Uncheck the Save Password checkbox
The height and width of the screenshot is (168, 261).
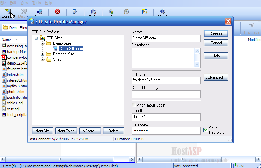point(206,130)
